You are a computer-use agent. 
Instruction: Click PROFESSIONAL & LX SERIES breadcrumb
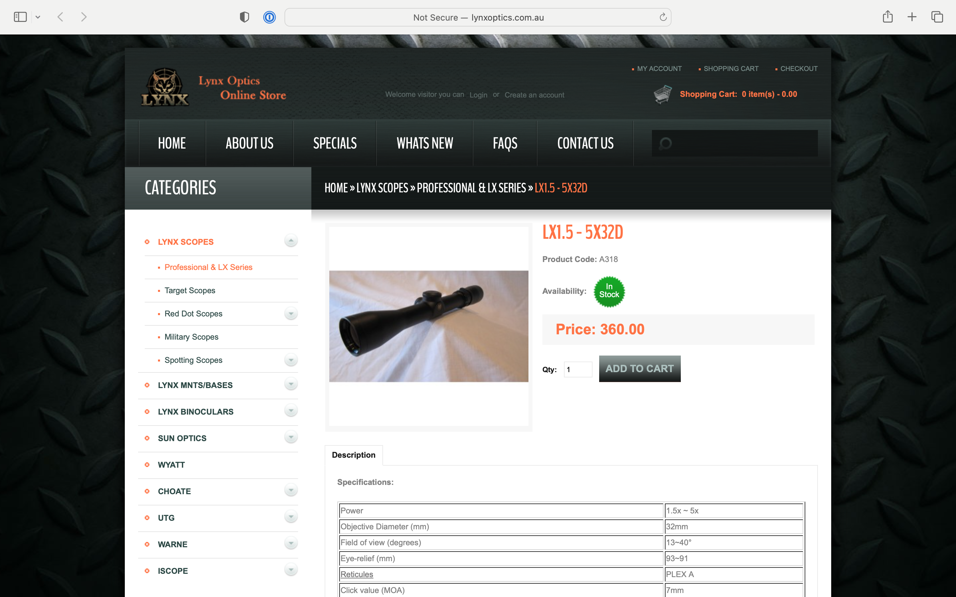coord(471,188)
